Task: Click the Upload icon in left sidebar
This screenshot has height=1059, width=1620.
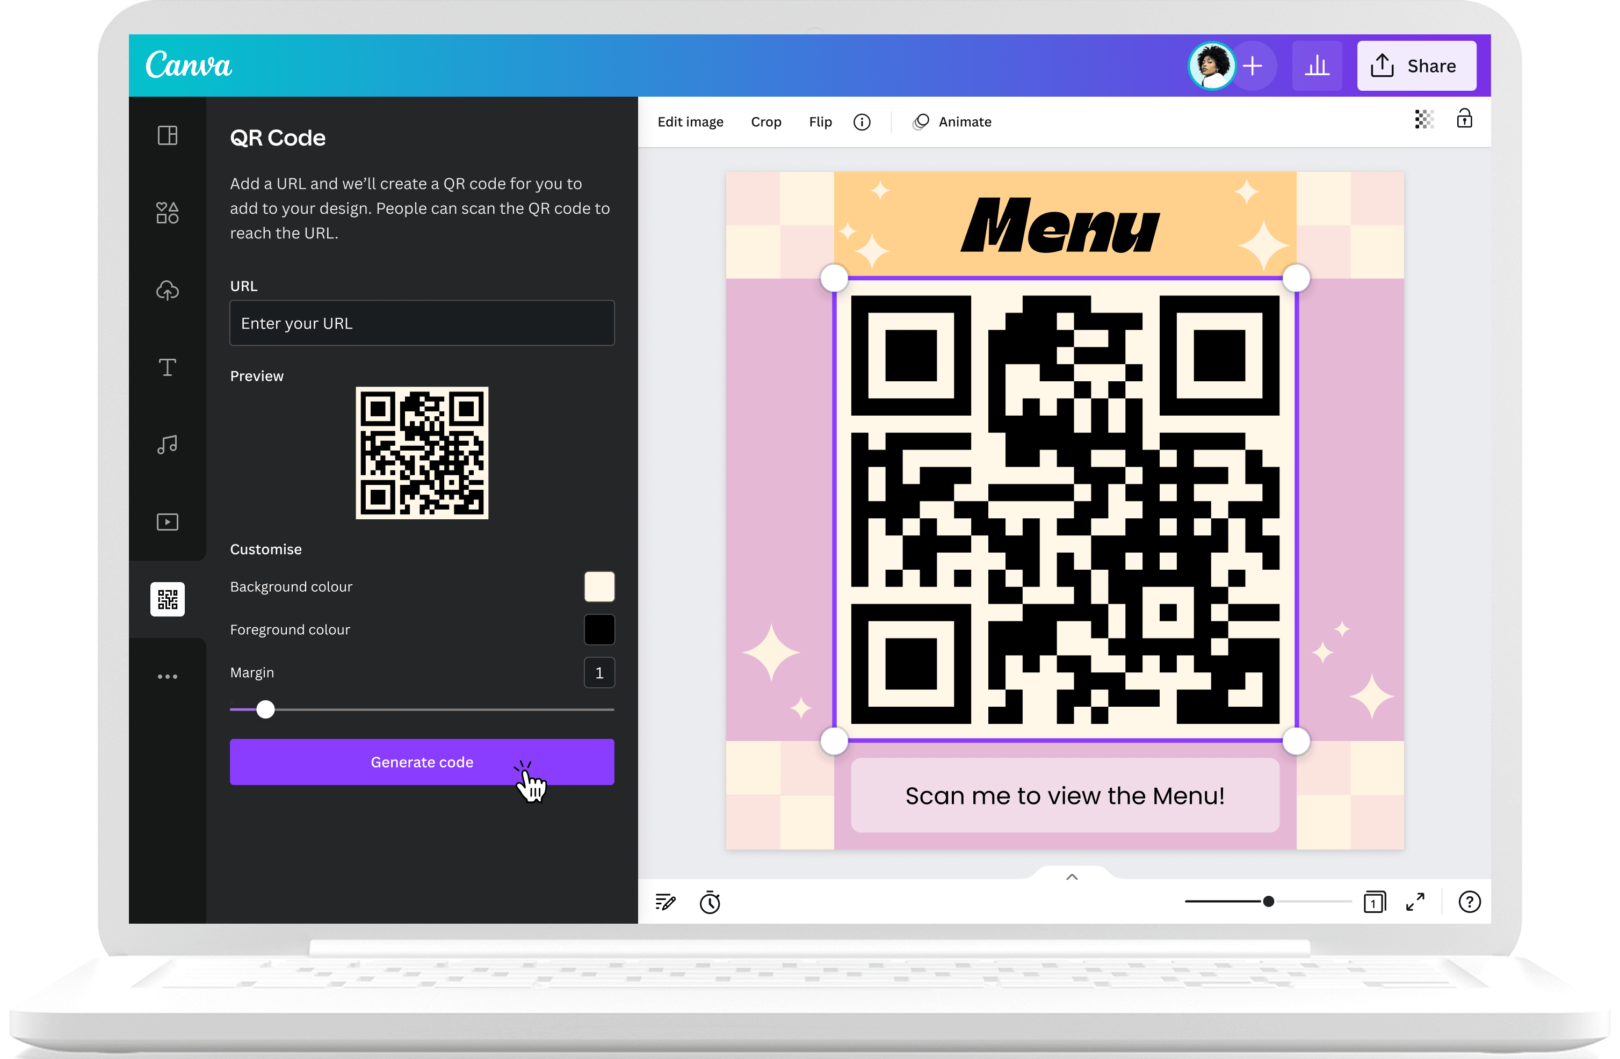Action: point(168,289)
